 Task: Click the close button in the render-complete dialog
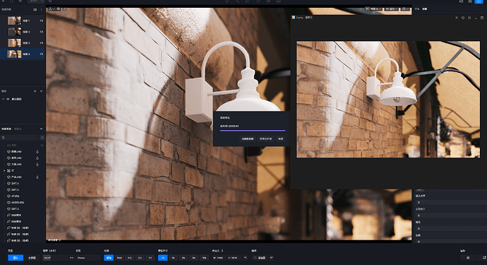click(280, 139)
